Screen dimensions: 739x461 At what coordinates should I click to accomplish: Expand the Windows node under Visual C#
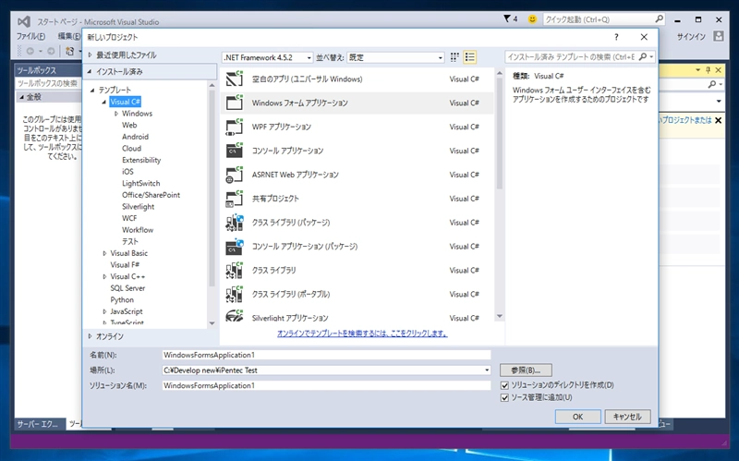click(116, 114)
